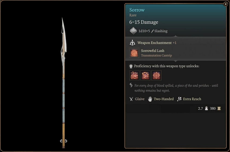The width and height of the screenshot is (230, 152).
Task: Click the Slashing damage type label
Action: pyautogui.click(x=161, y=31)
